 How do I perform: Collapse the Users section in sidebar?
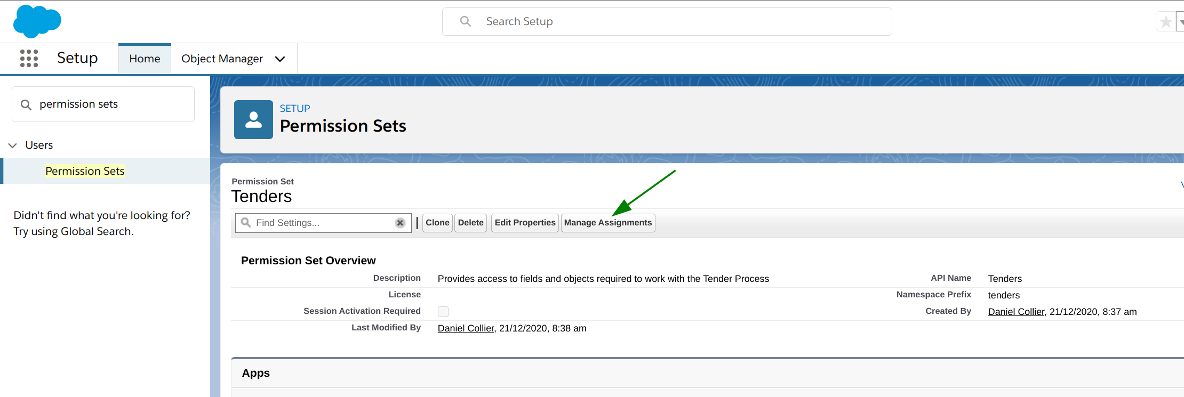coord(13,145)
